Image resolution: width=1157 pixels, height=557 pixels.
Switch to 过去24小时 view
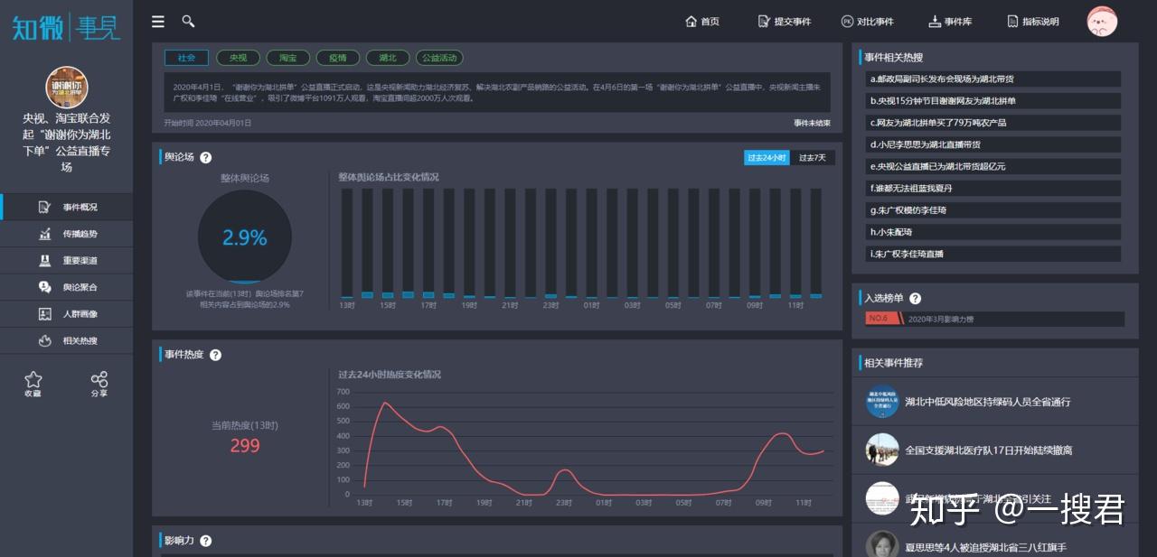click(x=767, y=157)
